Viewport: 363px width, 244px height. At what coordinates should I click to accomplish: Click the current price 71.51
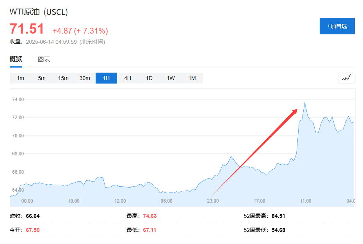[27, 28]
